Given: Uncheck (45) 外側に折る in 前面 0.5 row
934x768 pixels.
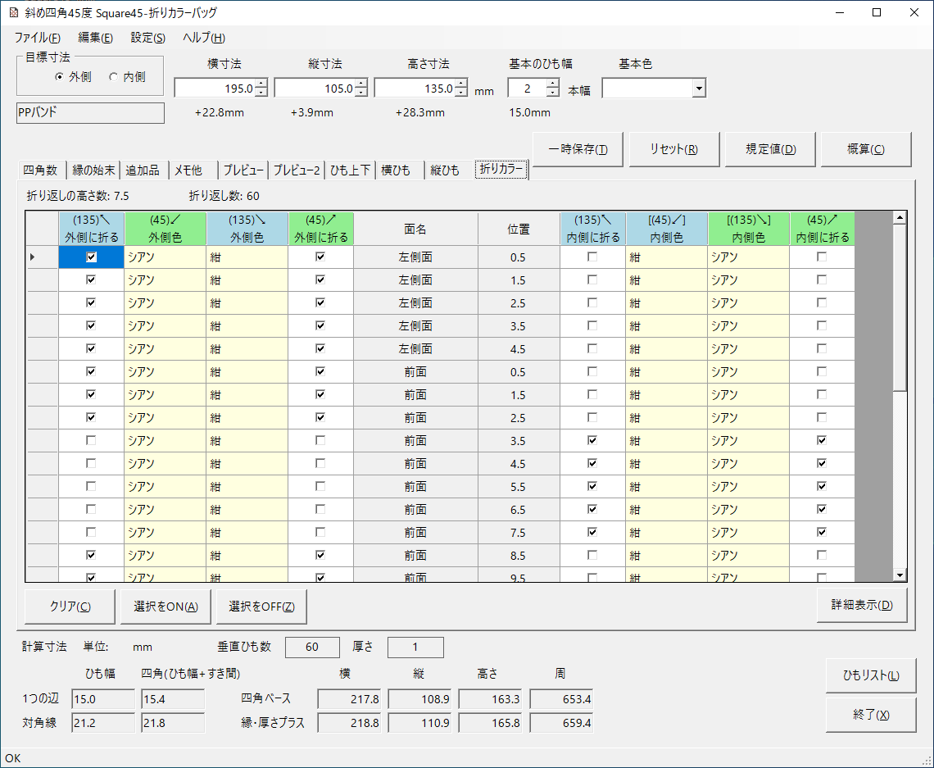Looking at the screenshot, I should tap(320, 372).
